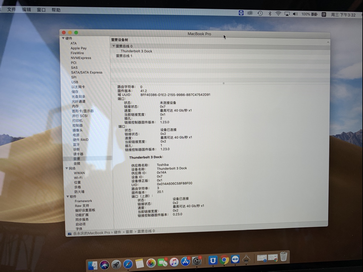The image size is (363, 272).
Task: Open the 编辑 menu
Action: [27, 9]
